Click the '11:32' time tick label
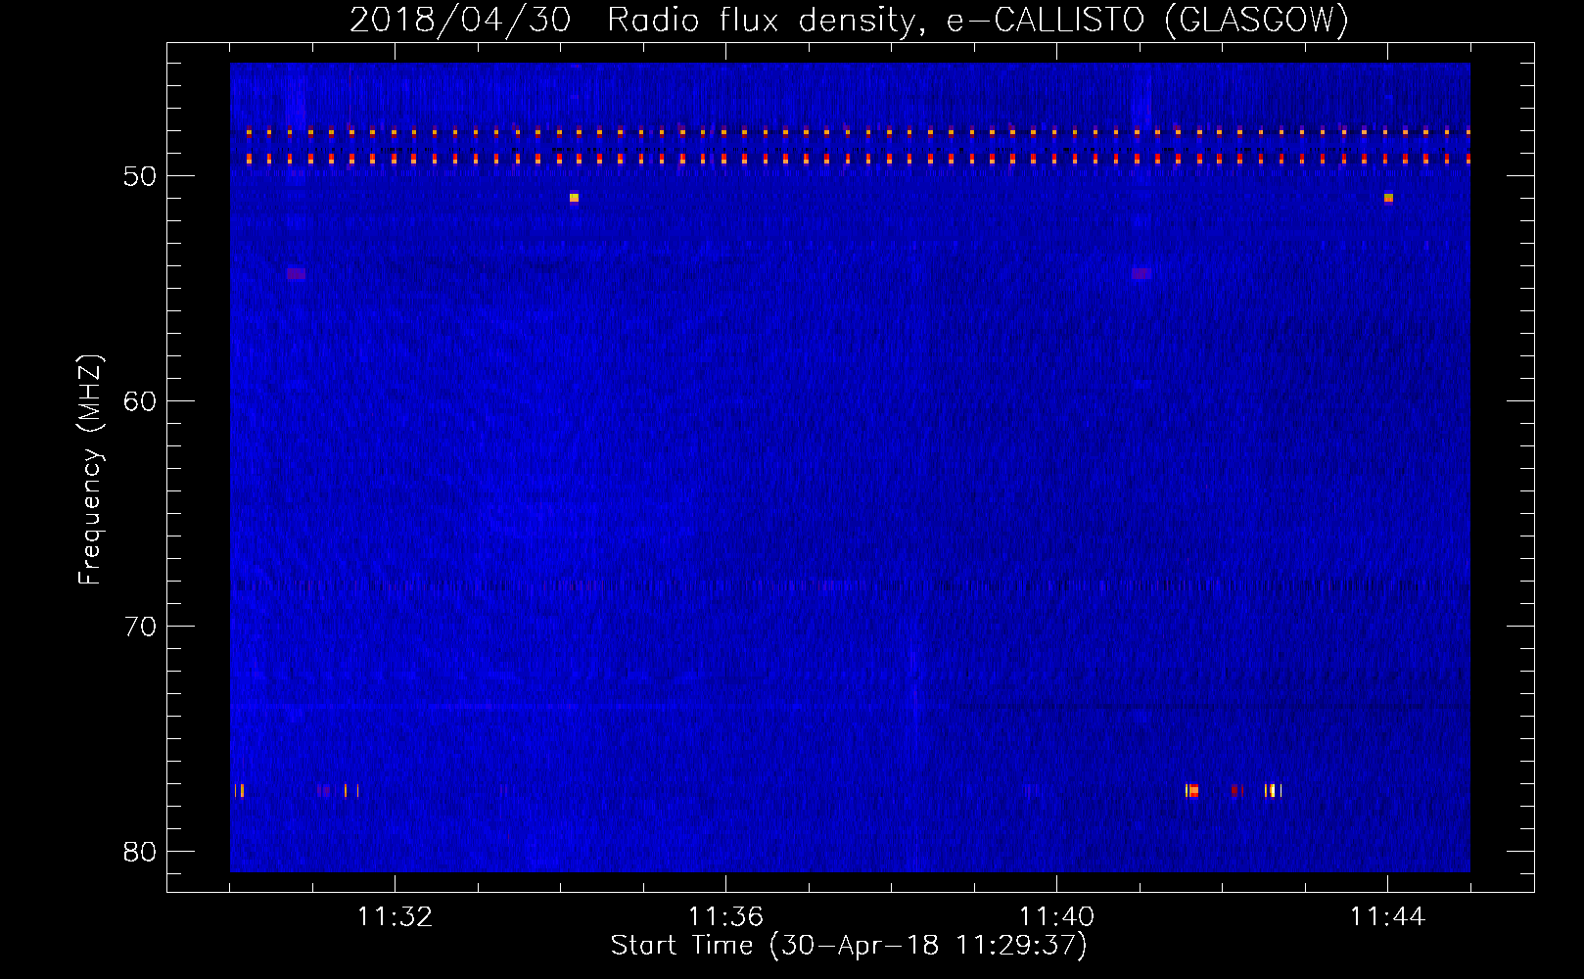Viewport: 1584px width, 979px height. tap(395, 916)
